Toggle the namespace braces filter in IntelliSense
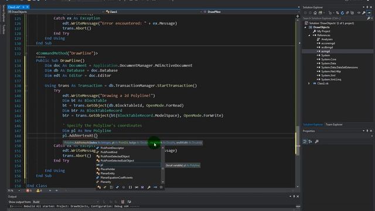The height and width of the screenshot is (211, 375). pyautogui.click(x=130, y=188)
